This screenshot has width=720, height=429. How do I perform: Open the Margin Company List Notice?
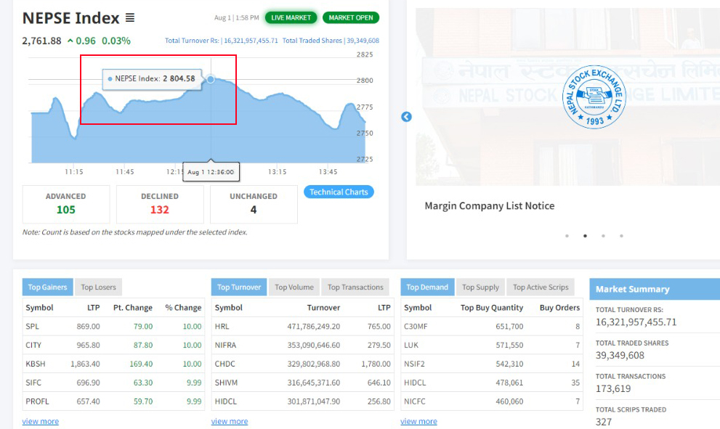(489, 206)
